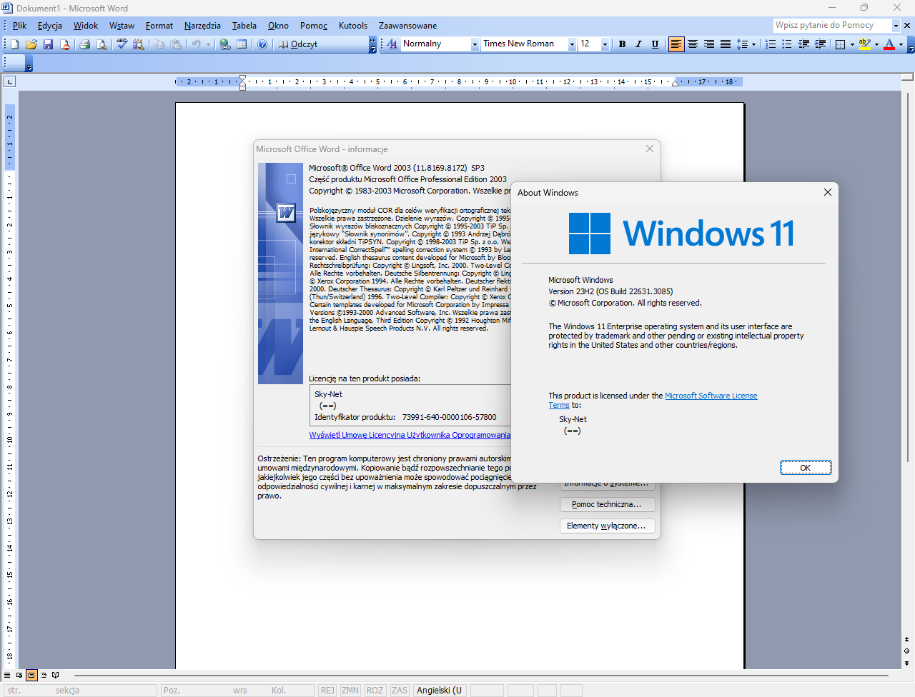Insert a table from the toolbar
The image size is (915, 697).
[242, 44]
